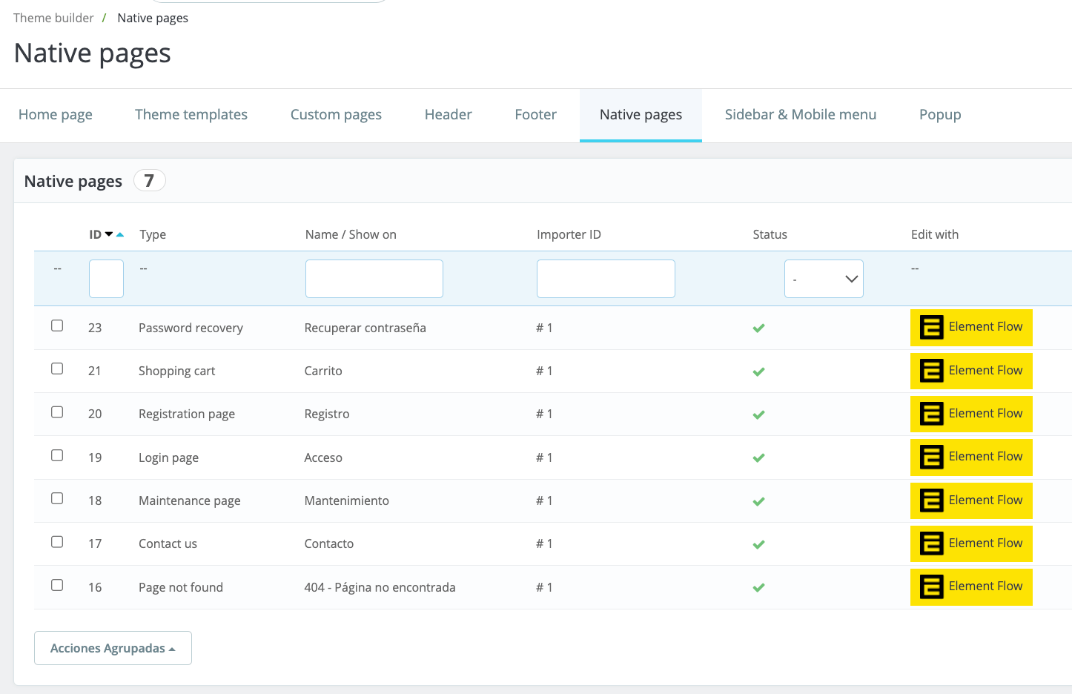
Task: Focus the Importer ID filter field
Action: (x=606, y=279)
